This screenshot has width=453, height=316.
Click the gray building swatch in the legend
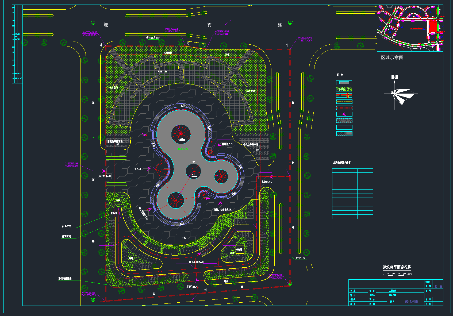point(344,83)
